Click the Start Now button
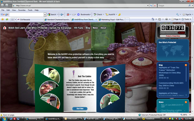Screen dimensions: 194x121 point(80,108)
